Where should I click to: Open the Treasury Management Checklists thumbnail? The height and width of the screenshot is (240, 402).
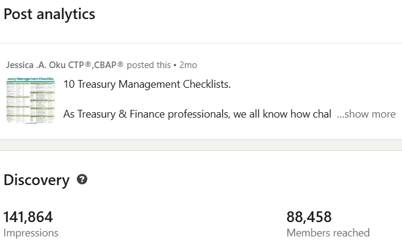30,100
